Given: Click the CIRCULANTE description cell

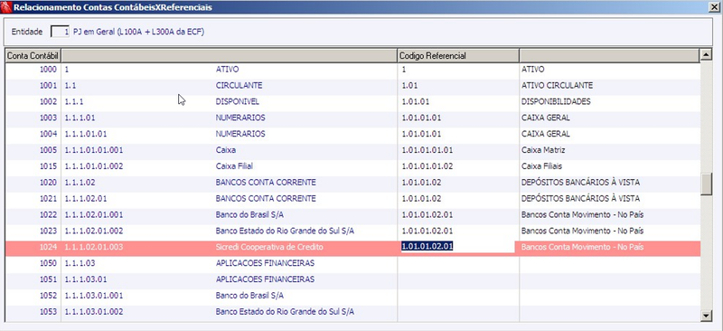Looking at the screenshot, I should pos(239,86).
